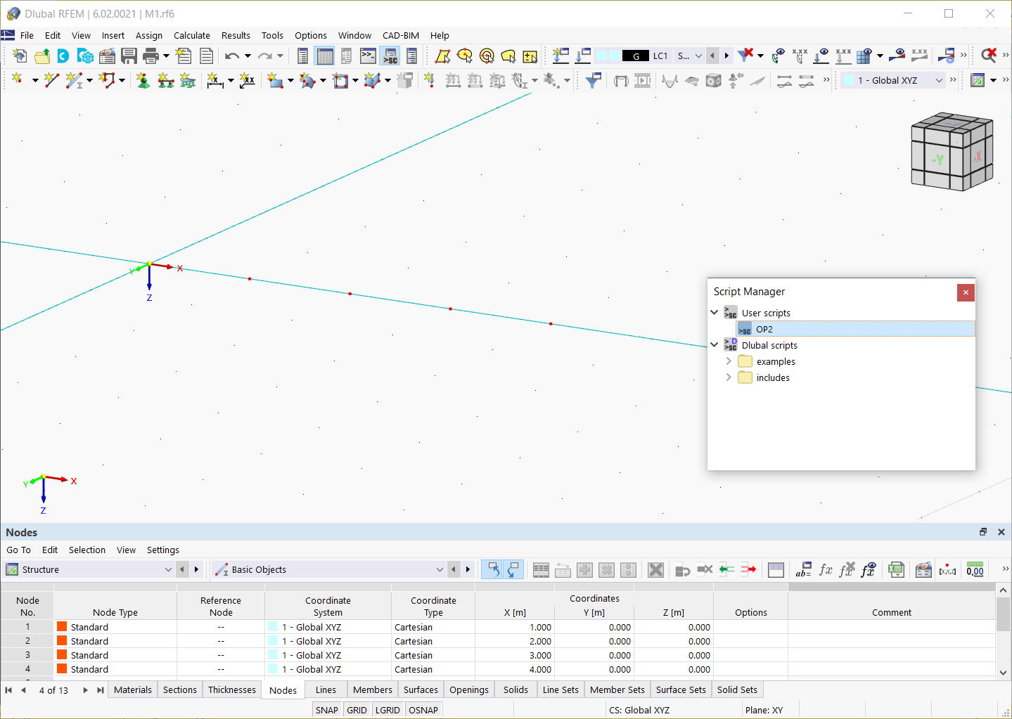Click Go To in the Nodes panel
Image resolution: width=1012 pixels, height=719 pixels.
coord(18,550)
